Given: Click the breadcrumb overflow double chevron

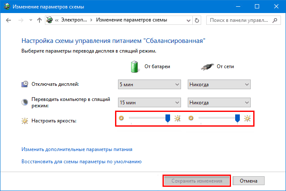Looking at the screenshot, I should (x=57, y=20).
